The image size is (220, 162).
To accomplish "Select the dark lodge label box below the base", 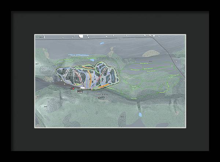I will [80, 91].
